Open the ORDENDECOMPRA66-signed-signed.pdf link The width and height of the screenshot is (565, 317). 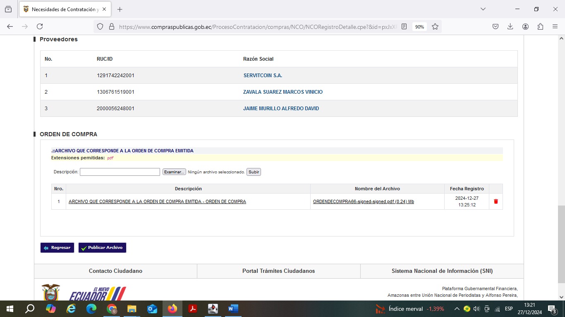coord(363,201)
